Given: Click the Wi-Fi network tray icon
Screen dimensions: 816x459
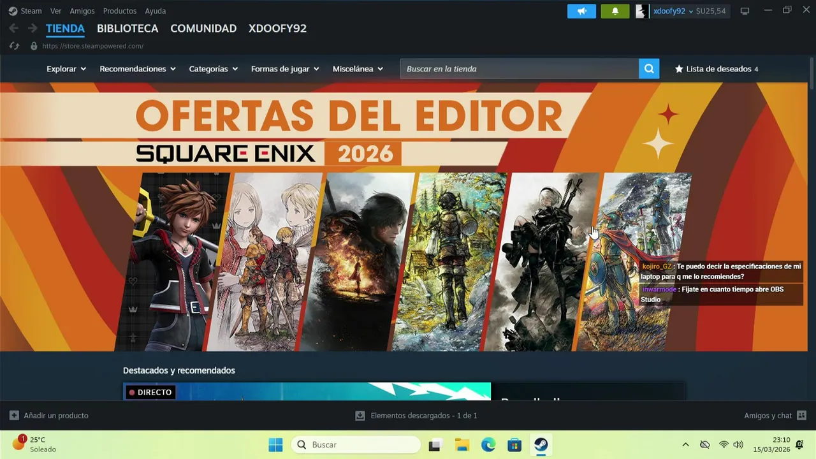Looking at the screenshot, I should (x=724, y=445).
